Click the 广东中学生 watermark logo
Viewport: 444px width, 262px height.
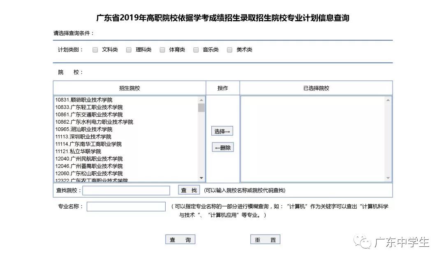[x=396, y=242]
